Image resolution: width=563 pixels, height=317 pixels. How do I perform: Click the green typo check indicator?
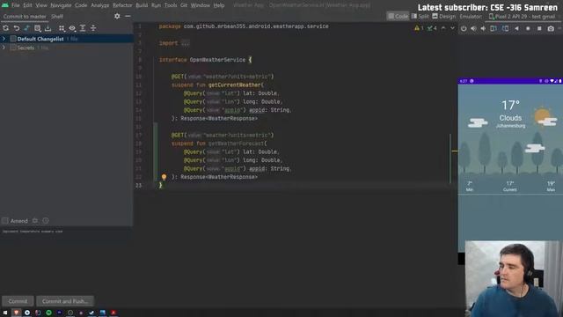point(432,28)
